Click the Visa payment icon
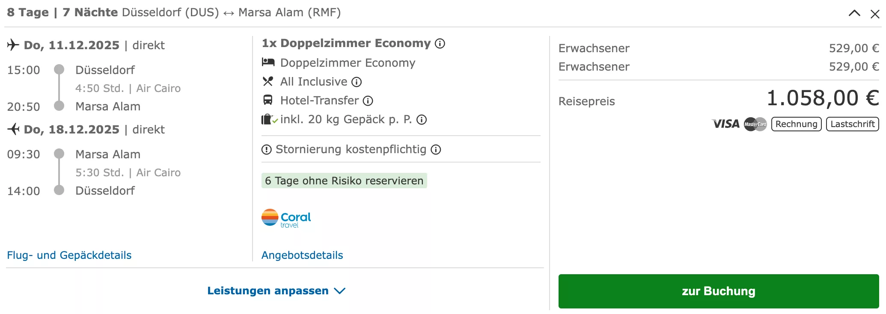Screen dimensions: 886x314 [725, 124]
